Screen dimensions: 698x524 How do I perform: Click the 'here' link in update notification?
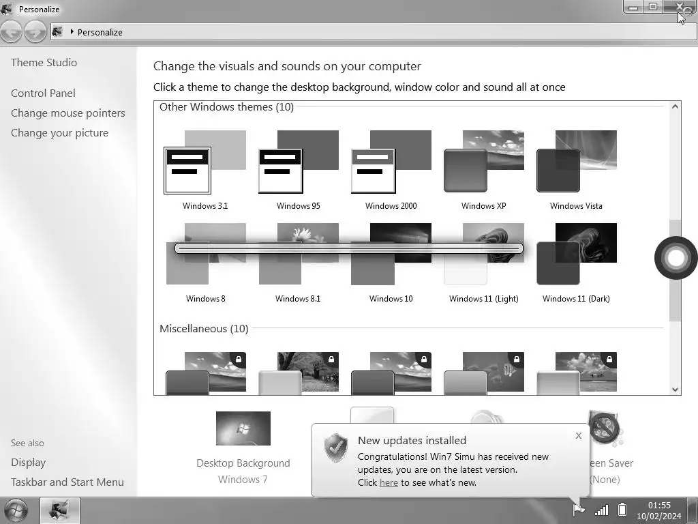[x=389, y=482]
